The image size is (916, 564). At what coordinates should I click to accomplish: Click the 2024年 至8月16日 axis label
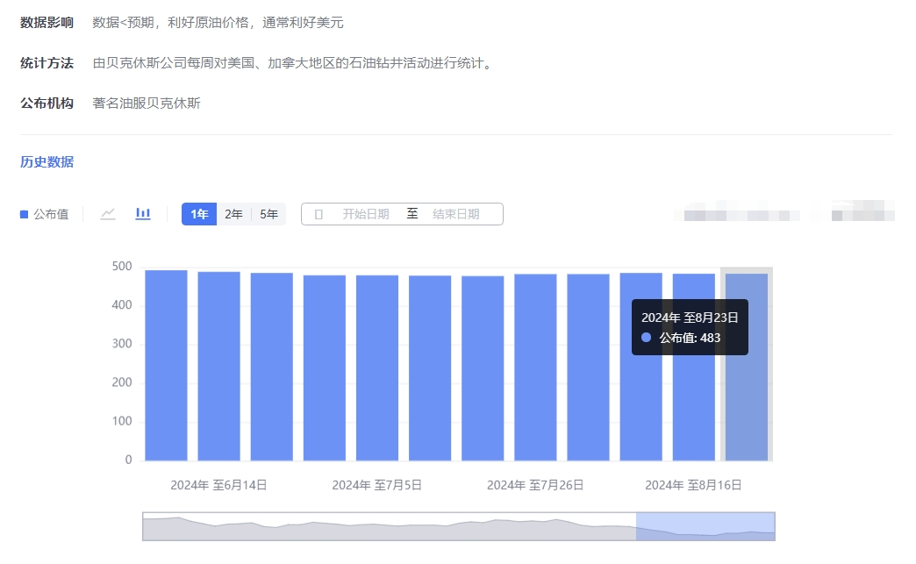point(693,485)
